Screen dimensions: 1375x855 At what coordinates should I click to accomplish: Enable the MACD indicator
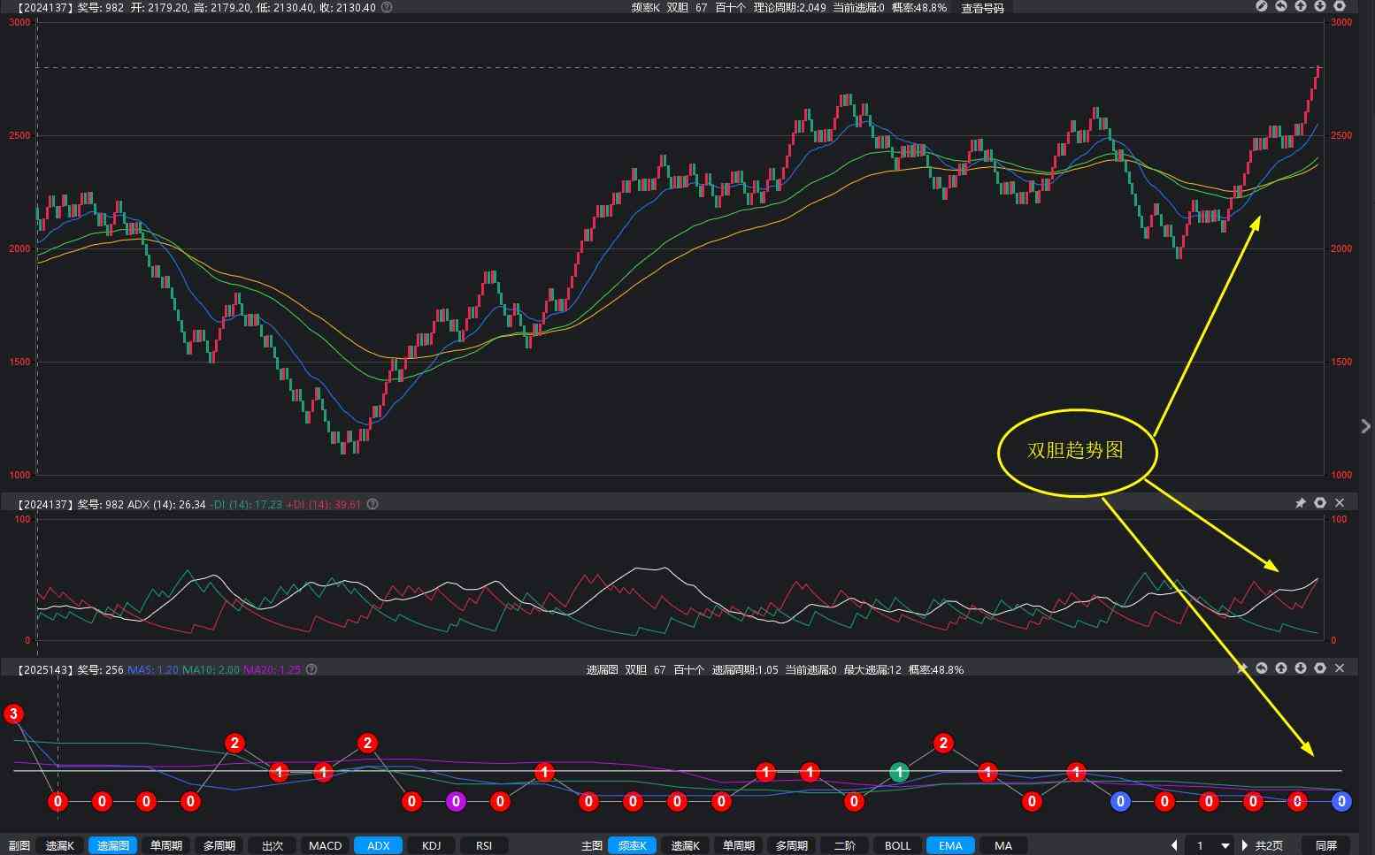(326, 846)
